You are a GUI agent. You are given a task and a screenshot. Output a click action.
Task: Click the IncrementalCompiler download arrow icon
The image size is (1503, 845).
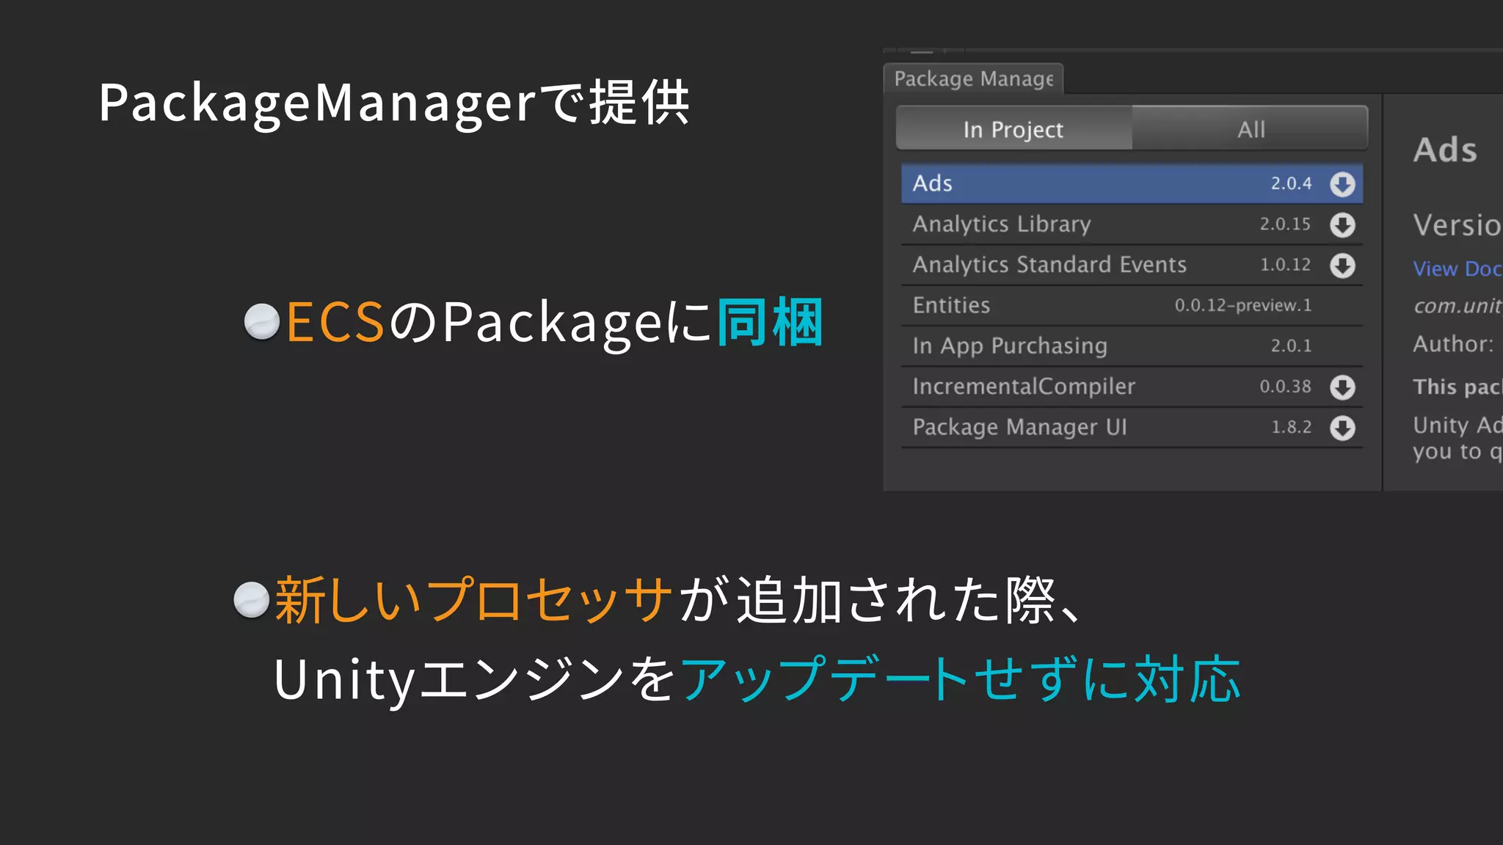[x=1342, y=387]
